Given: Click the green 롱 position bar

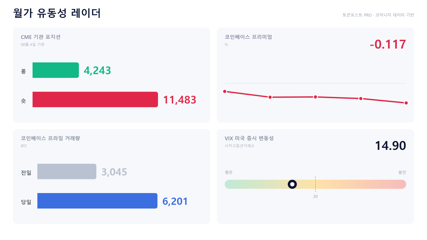Looking at the screenshot, I should (x=56, y=70).
